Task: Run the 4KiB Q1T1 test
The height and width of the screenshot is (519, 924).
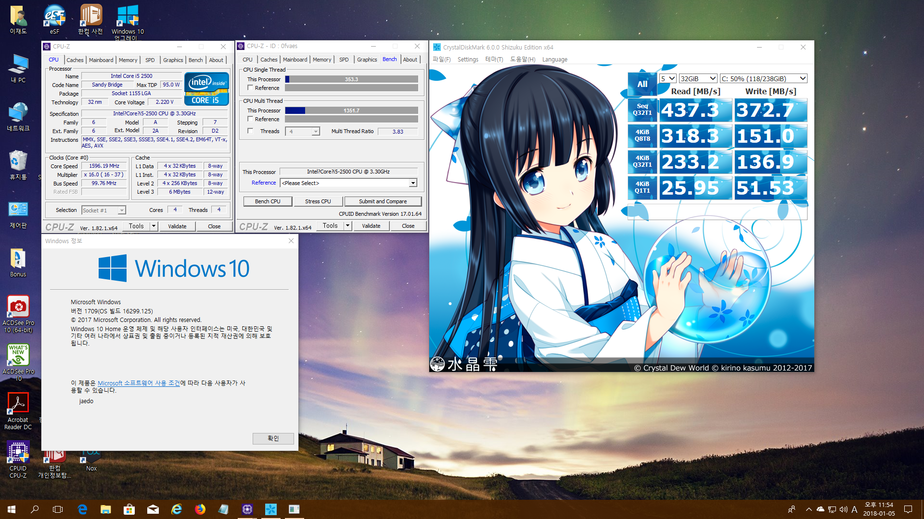Action: (642, 188)
